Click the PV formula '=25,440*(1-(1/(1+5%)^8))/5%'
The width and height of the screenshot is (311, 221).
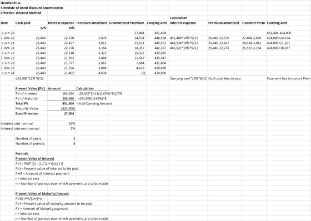pyautogui.click(x=100, y=93)
